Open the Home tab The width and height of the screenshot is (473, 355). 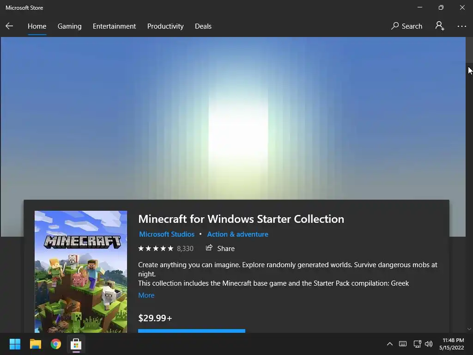pyautogui.click(x=37, y=26)
